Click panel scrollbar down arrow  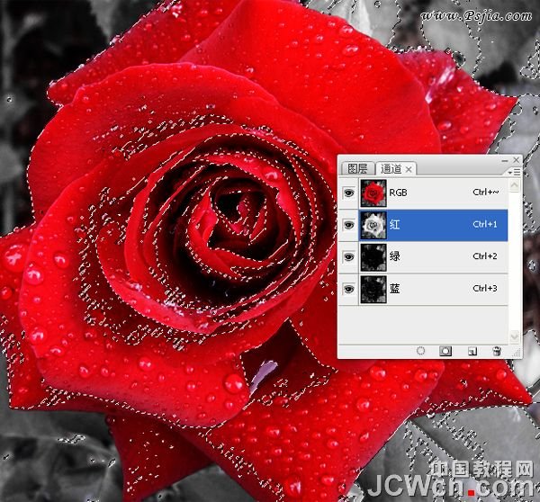(x=514, y=336)
